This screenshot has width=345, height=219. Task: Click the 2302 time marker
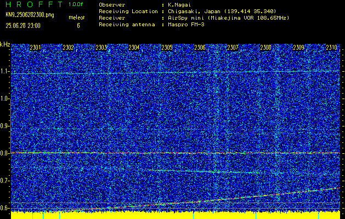(x=68, y=48)
